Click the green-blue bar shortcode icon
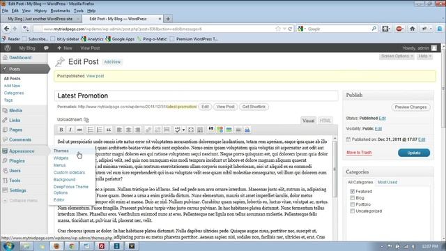Viewport: 446px width, 251px height. [229, 130]
